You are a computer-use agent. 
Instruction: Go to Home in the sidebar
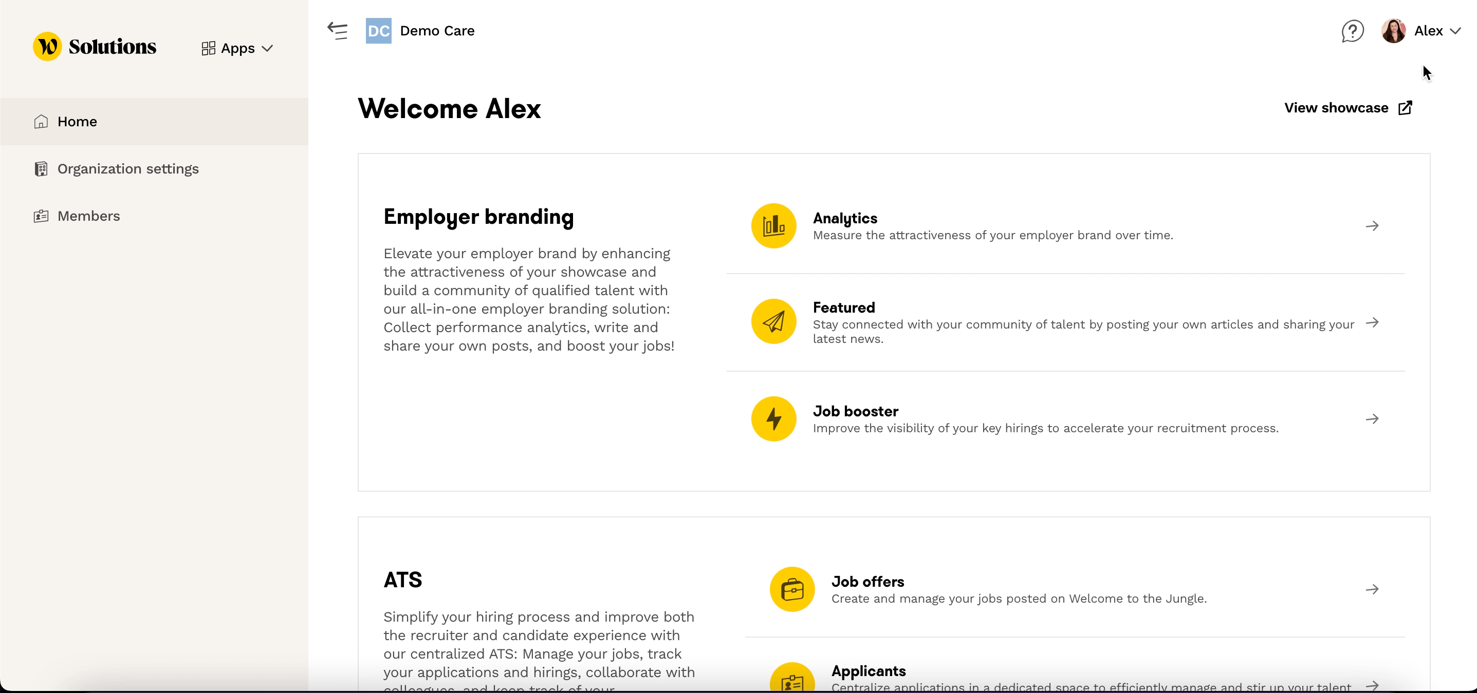coord(78,122)
